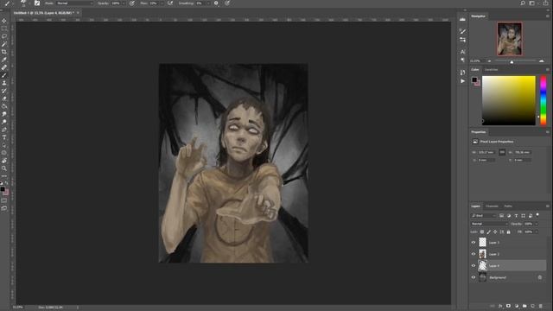Screen dimensions: 553x311
Task: Create new adjustment layer icon
Action: 517,306
